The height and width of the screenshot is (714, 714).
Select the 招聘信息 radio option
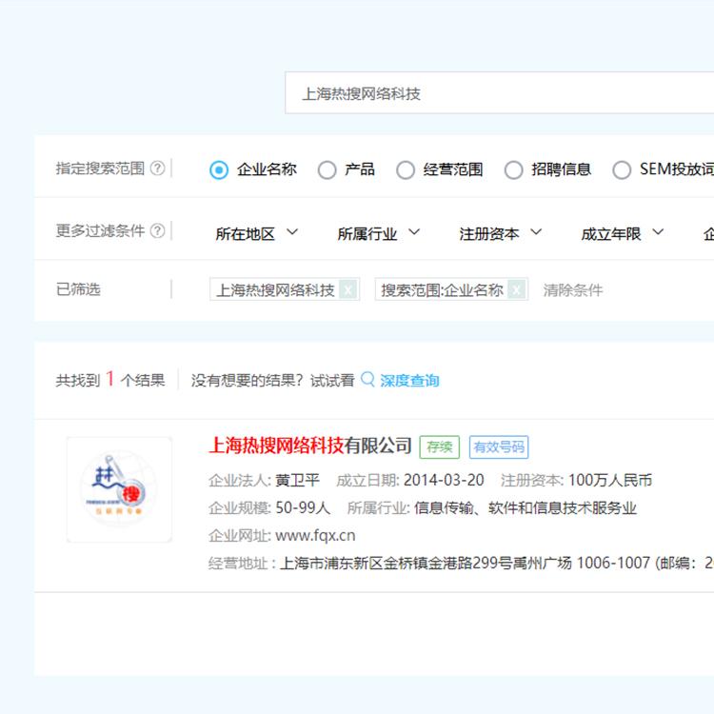[514, 169]
